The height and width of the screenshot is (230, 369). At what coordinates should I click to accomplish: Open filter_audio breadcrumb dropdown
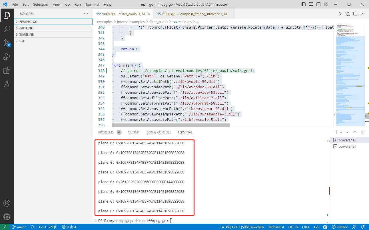click(159, 22)
